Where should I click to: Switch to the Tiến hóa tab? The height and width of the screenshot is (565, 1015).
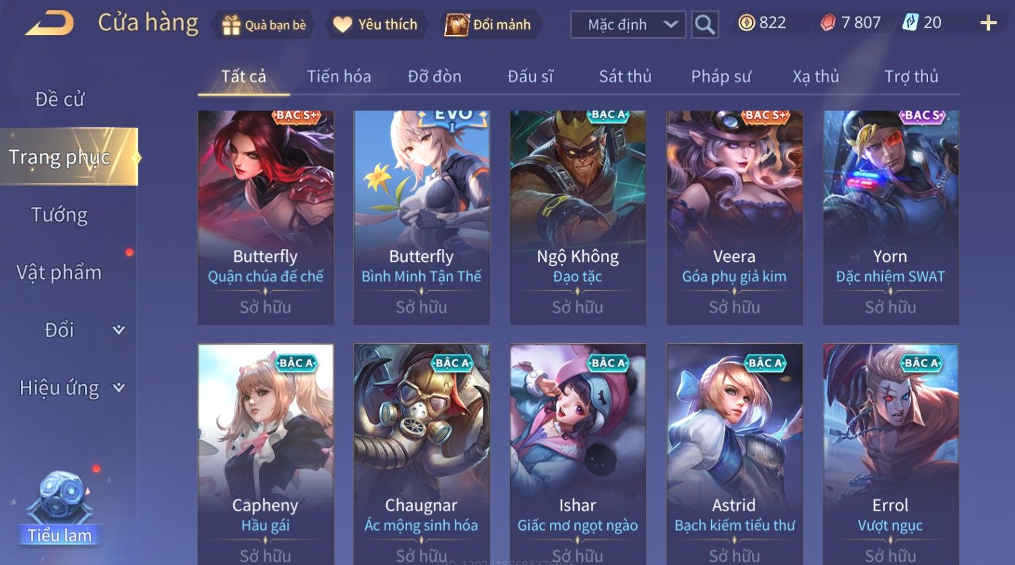(339, 77)
